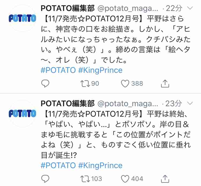
Task: Select POTATO編集部 name on first tweet
Action: coord(68,8)
